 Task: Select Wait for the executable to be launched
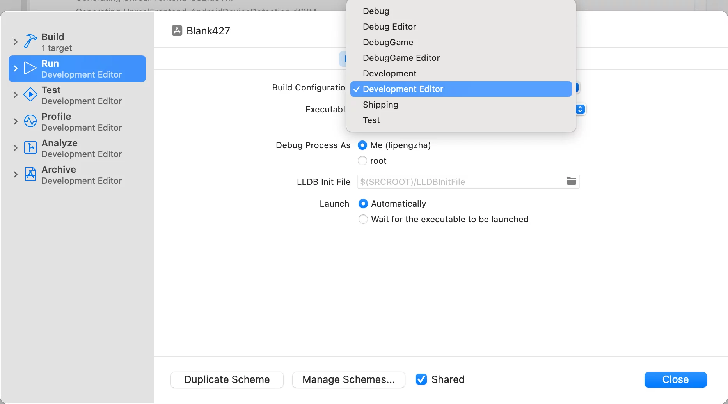363,219
